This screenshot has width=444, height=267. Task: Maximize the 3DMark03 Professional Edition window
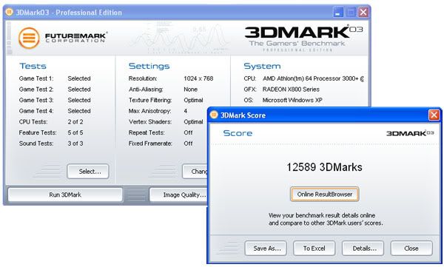pyautogui.click(x=351, y=12)
